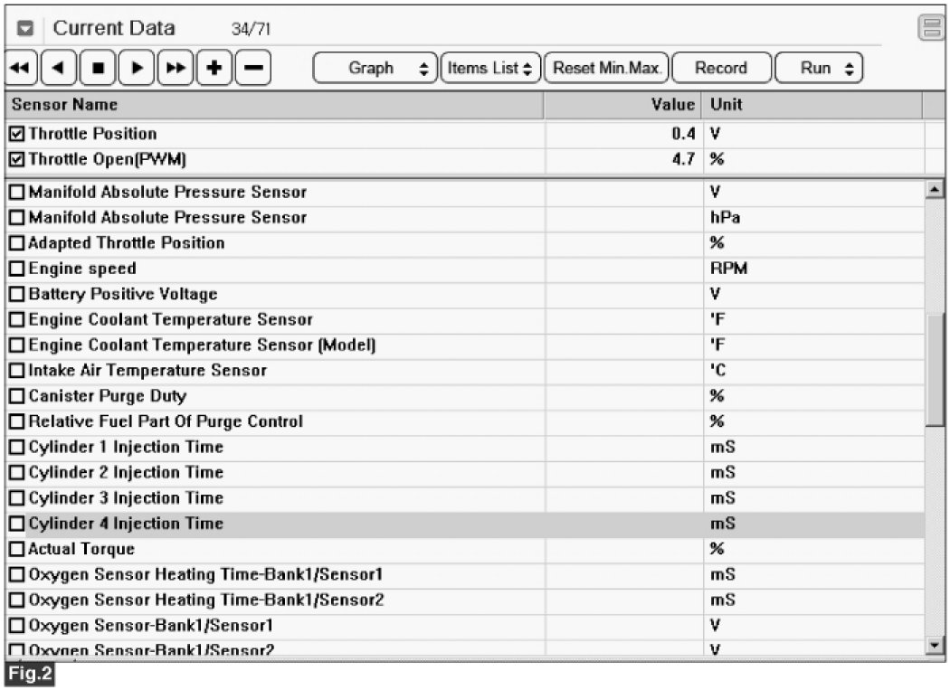The height and width of the screenshot is (690, 950).
Task: Open the panel options icon at top right
Action: point(929,28)
